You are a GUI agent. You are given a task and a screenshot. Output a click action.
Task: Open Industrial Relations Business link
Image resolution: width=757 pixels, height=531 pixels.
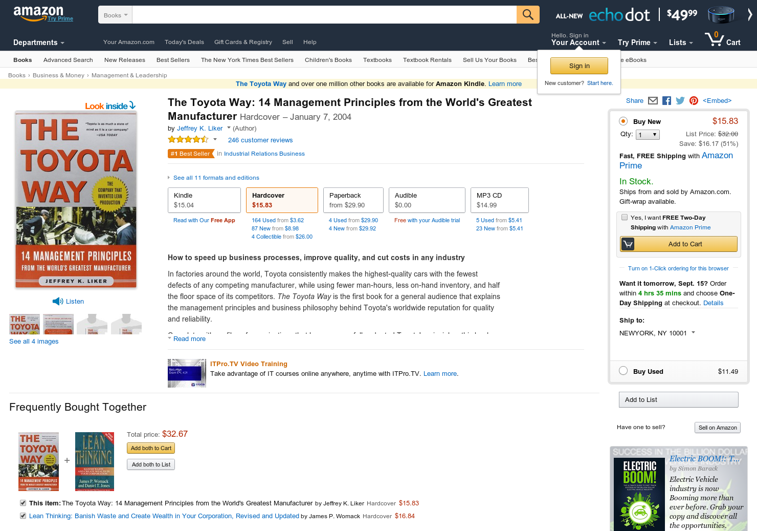pyautogui.click(x=264, y=154)
